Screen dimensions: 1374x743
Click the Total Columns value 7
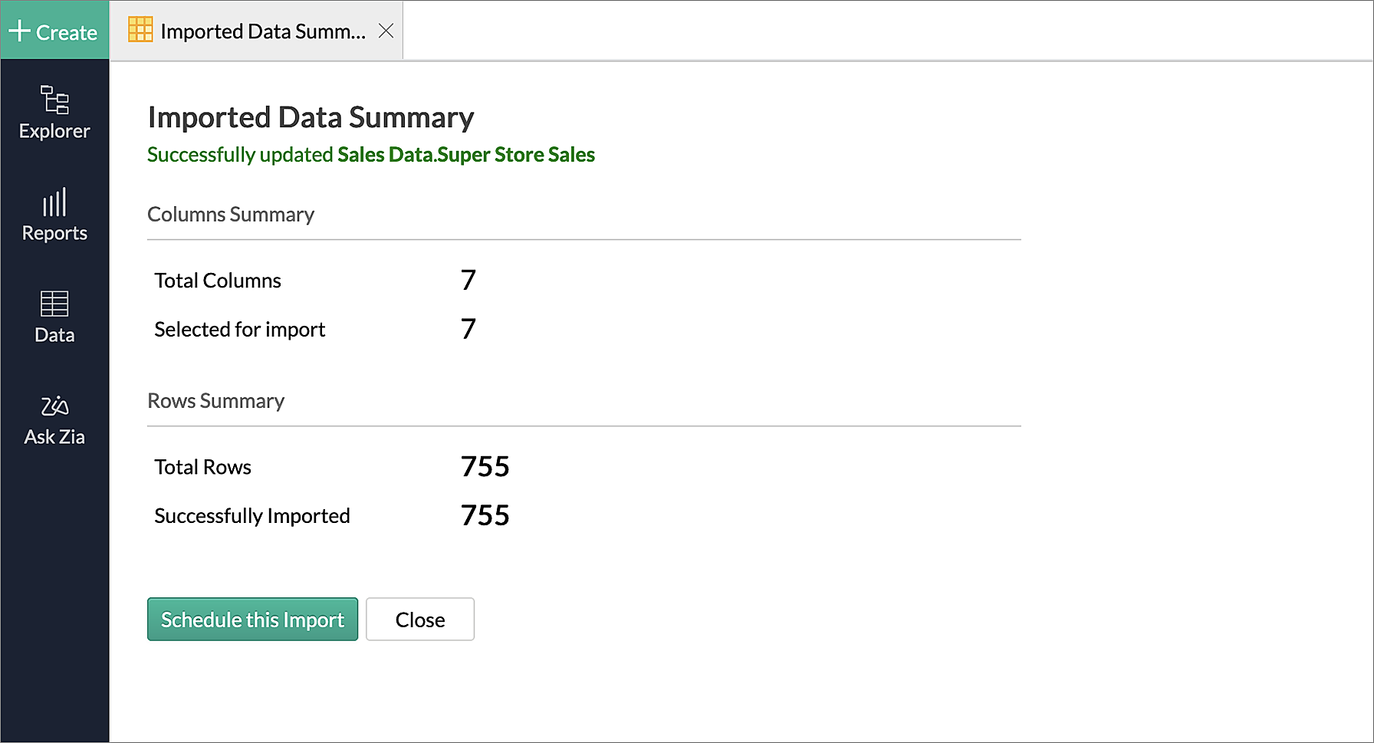point(468,280)
